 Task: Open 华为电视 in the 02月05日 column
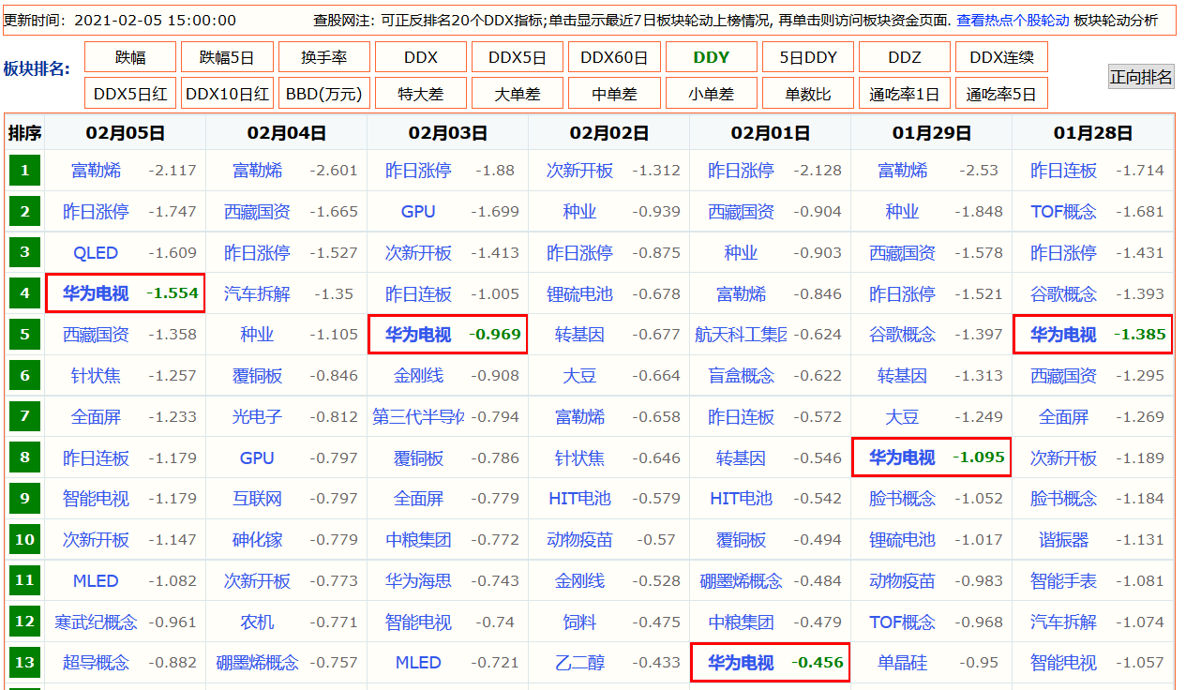coord(96,293)
